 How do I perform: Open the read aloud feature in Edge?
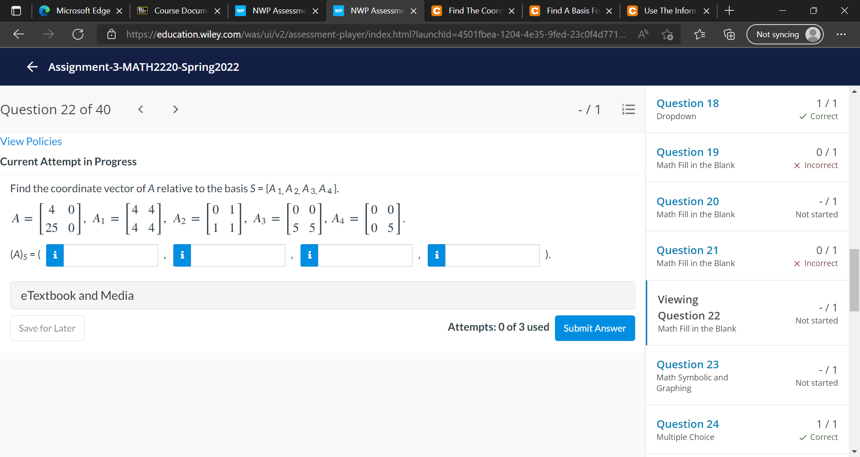click(643, 34)
